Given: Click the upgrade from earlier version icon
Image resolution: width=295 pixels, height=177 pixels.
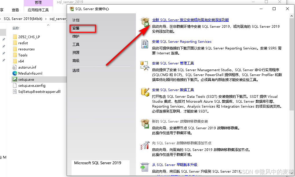Looking at the screenshot, I should pyautogui.click(x=145, y=167).
